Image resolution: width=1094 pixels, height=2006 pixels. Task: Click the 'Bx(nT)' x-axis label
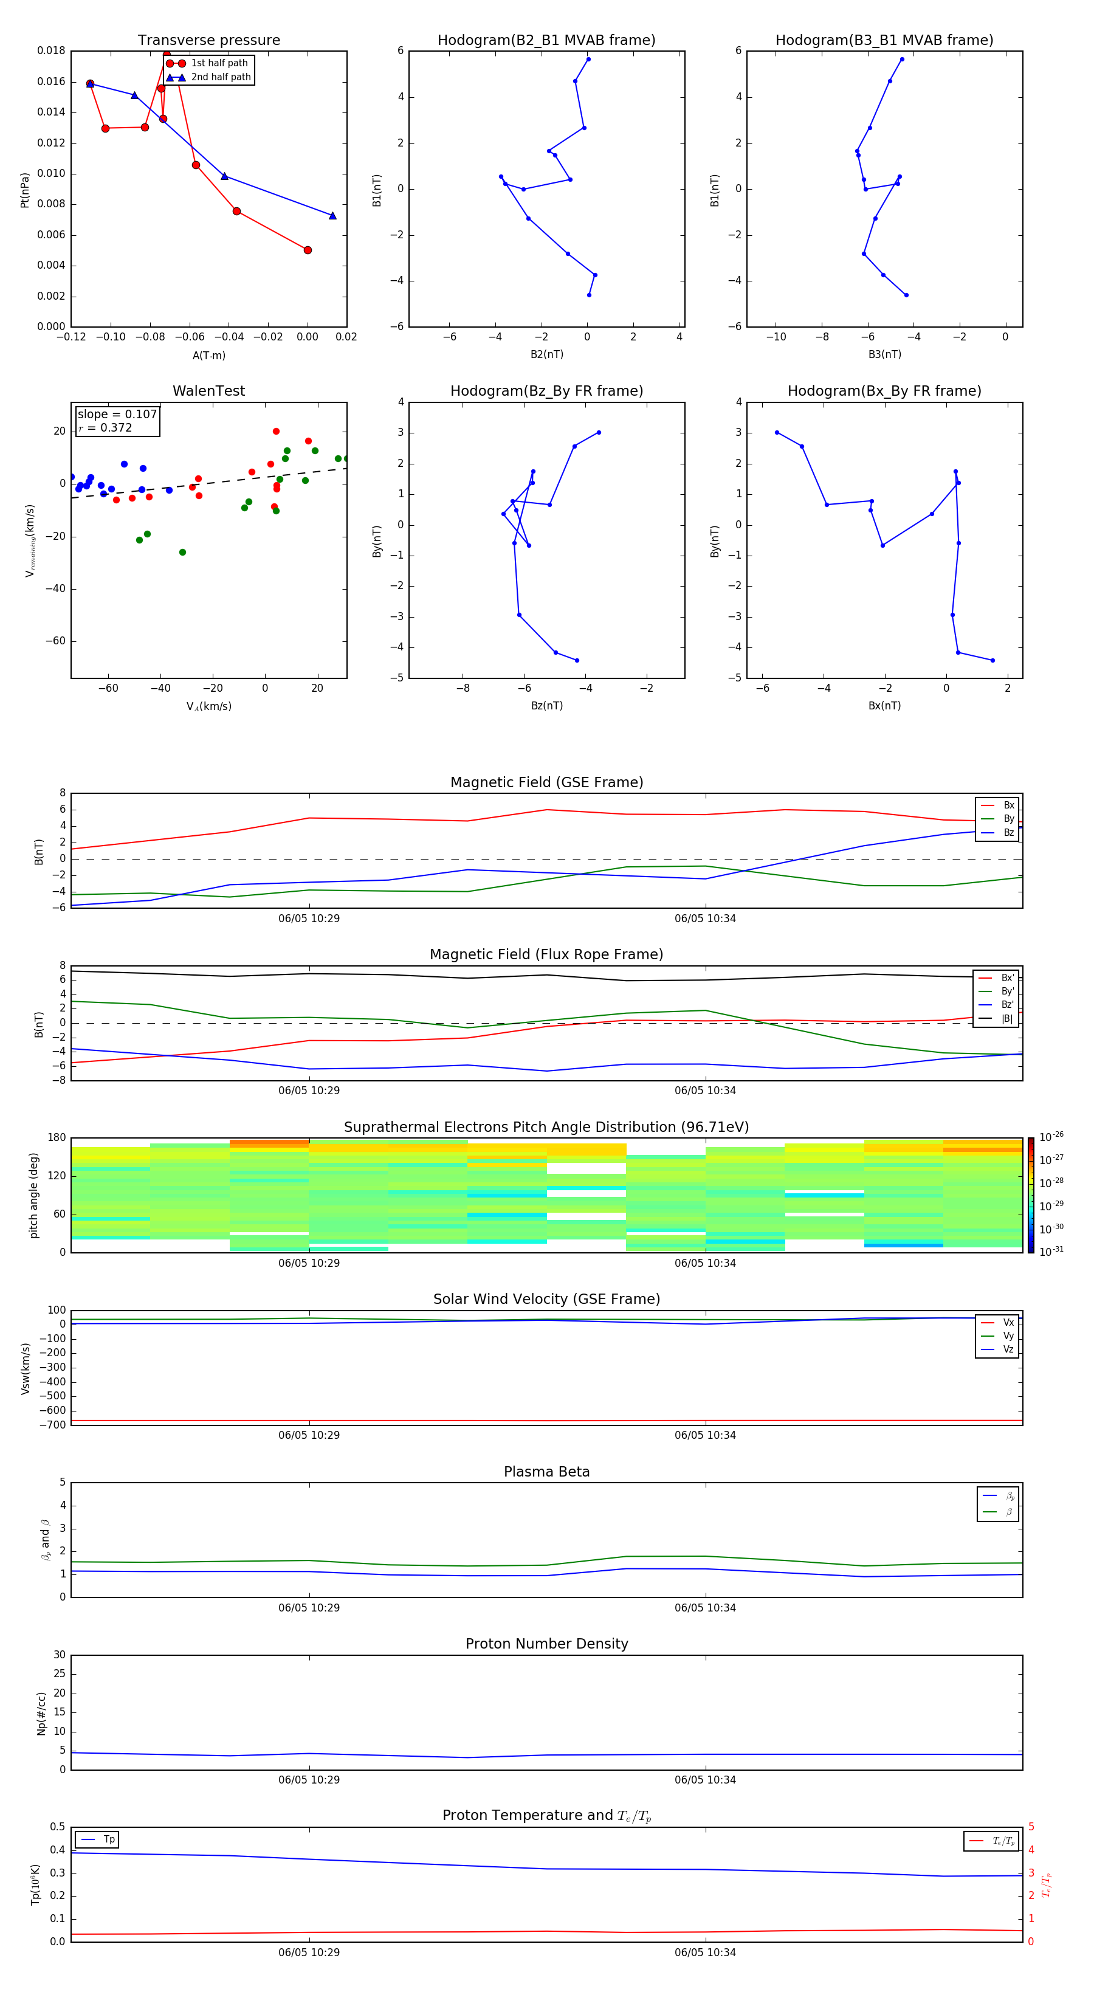(884, 706)
